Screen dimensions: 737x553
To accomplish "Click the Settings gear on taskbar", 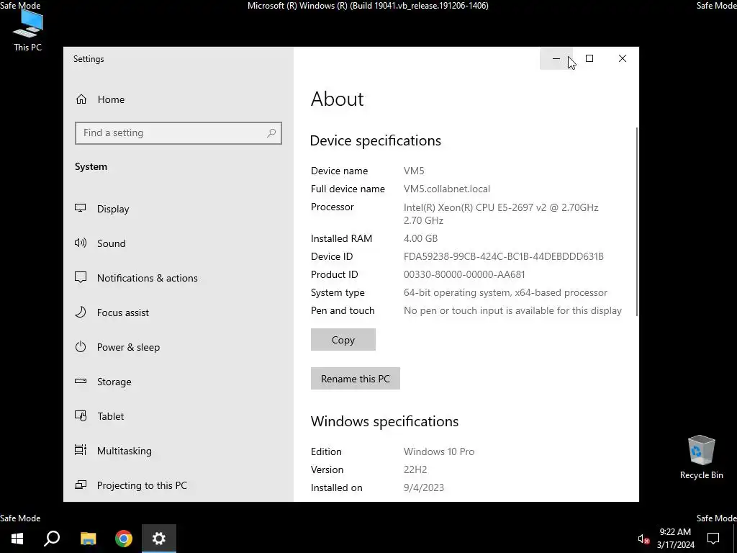I will click(x=159, y=539).
